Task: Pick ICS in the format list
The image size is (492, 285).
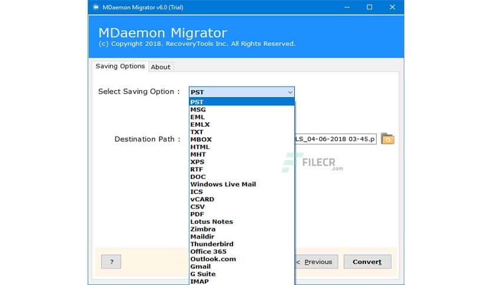Action: click(242, 192)
